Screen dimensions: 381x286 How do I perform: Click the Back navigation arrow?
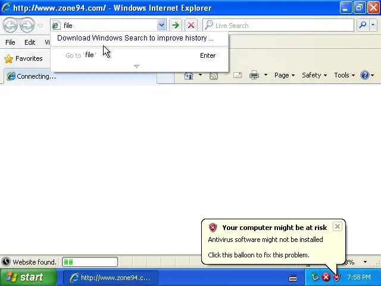coord(10,25)
